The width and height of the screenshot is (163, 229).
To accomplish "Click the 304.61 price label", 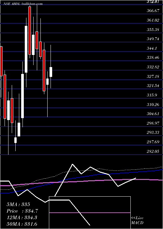I will [x=153, y=114].
